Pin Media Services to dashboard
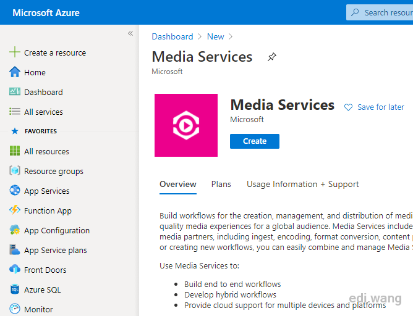Image resolution: width=413 pixels, height=316 pixels. point(272,57)
